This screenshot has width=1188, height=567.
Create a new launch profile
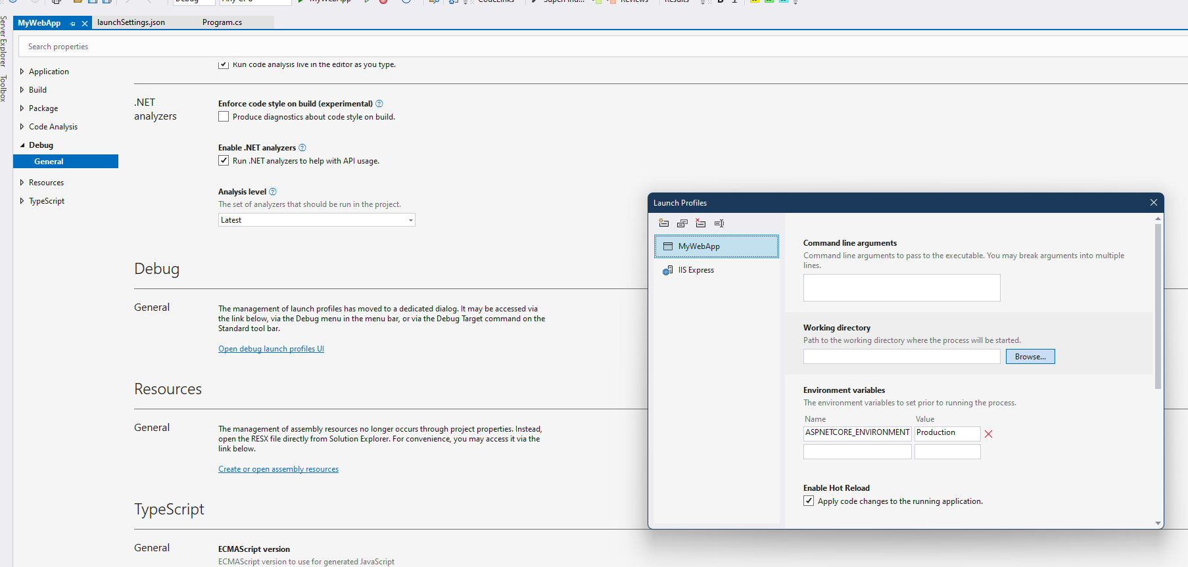664,223
